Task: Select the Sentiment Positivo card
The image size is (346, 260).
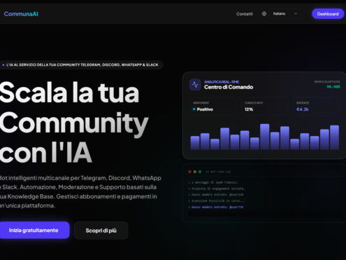Action: pyautogui.click(x=213, y=107)
